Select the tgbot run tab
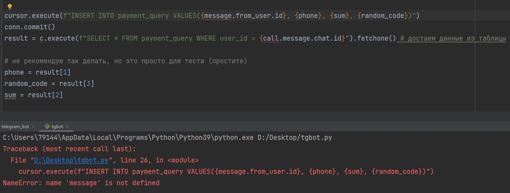Screen dimensions: 510x193 57,127
